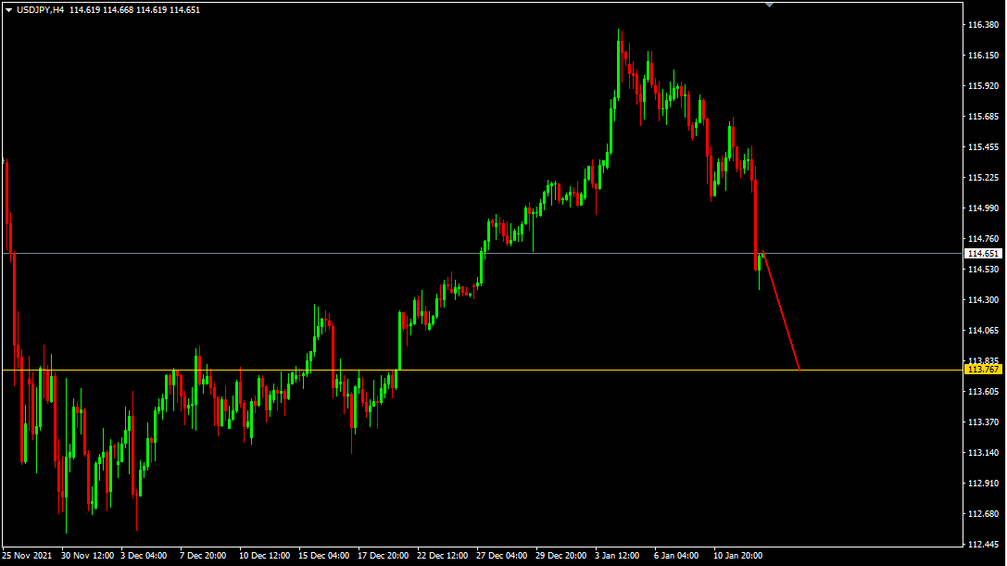This screenshot has height=566, width=1007.
Task: Click the 10 Jan 20:00 time label
Action: pos(738,556)
